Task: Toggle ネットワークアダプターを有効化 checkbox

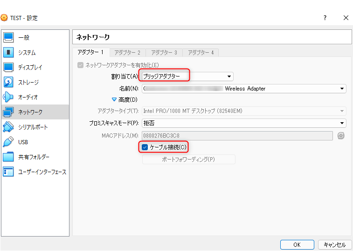Action: pyautogui.click(x=80, y=65)
